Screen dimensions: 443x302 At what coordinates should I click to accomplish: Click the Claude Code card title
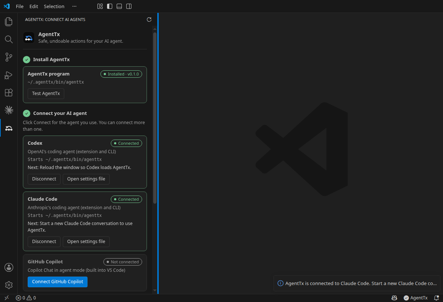pyautogui.click(x=42, y=199)
